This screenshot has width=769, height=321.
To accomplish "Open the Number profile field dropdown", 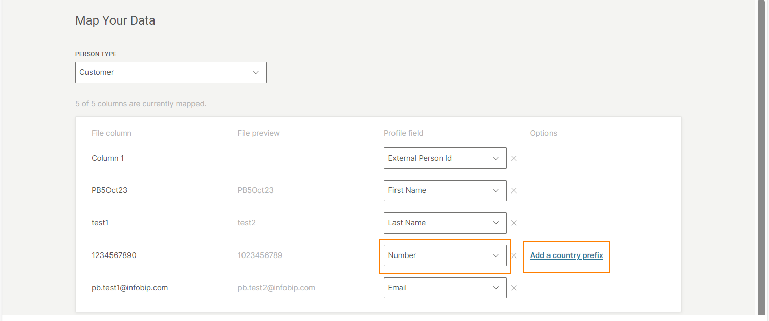I will pos(445,255).
